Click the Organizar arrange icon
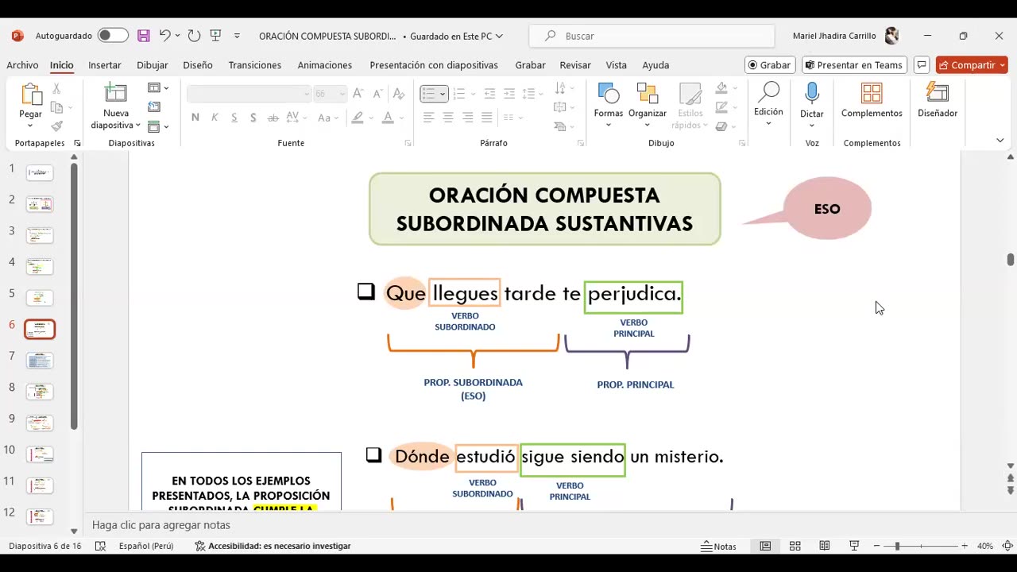 pyautogui.click(x=648, y=94)
